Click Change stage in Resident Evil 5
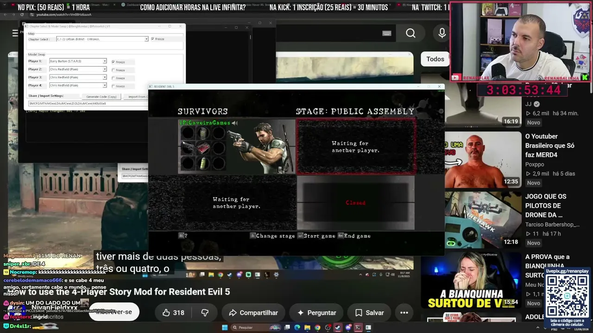 click(272, 236)
